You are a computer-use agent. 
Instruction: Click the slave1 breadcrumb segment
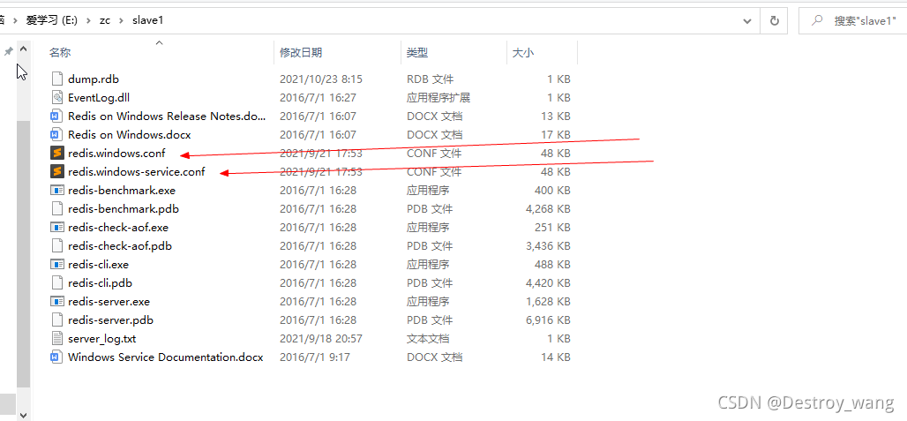pyautogui.click(x=147, y=20)
